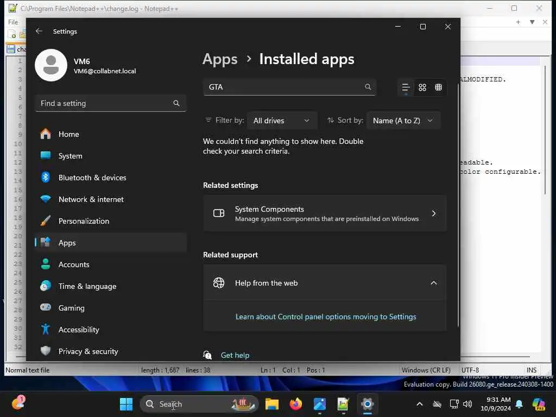
Task: Click the search magnifier in GTA field
Action: 368,87
